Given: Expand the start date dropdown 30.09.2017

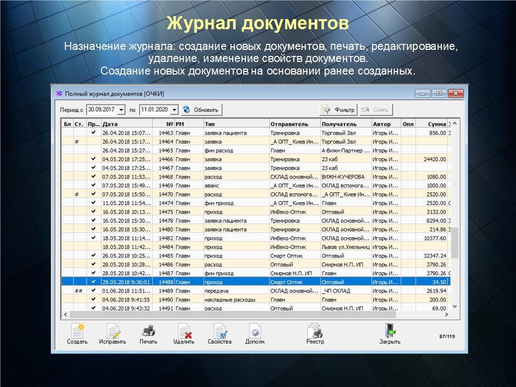Looking at the screenshot, I should click(121, 110).
